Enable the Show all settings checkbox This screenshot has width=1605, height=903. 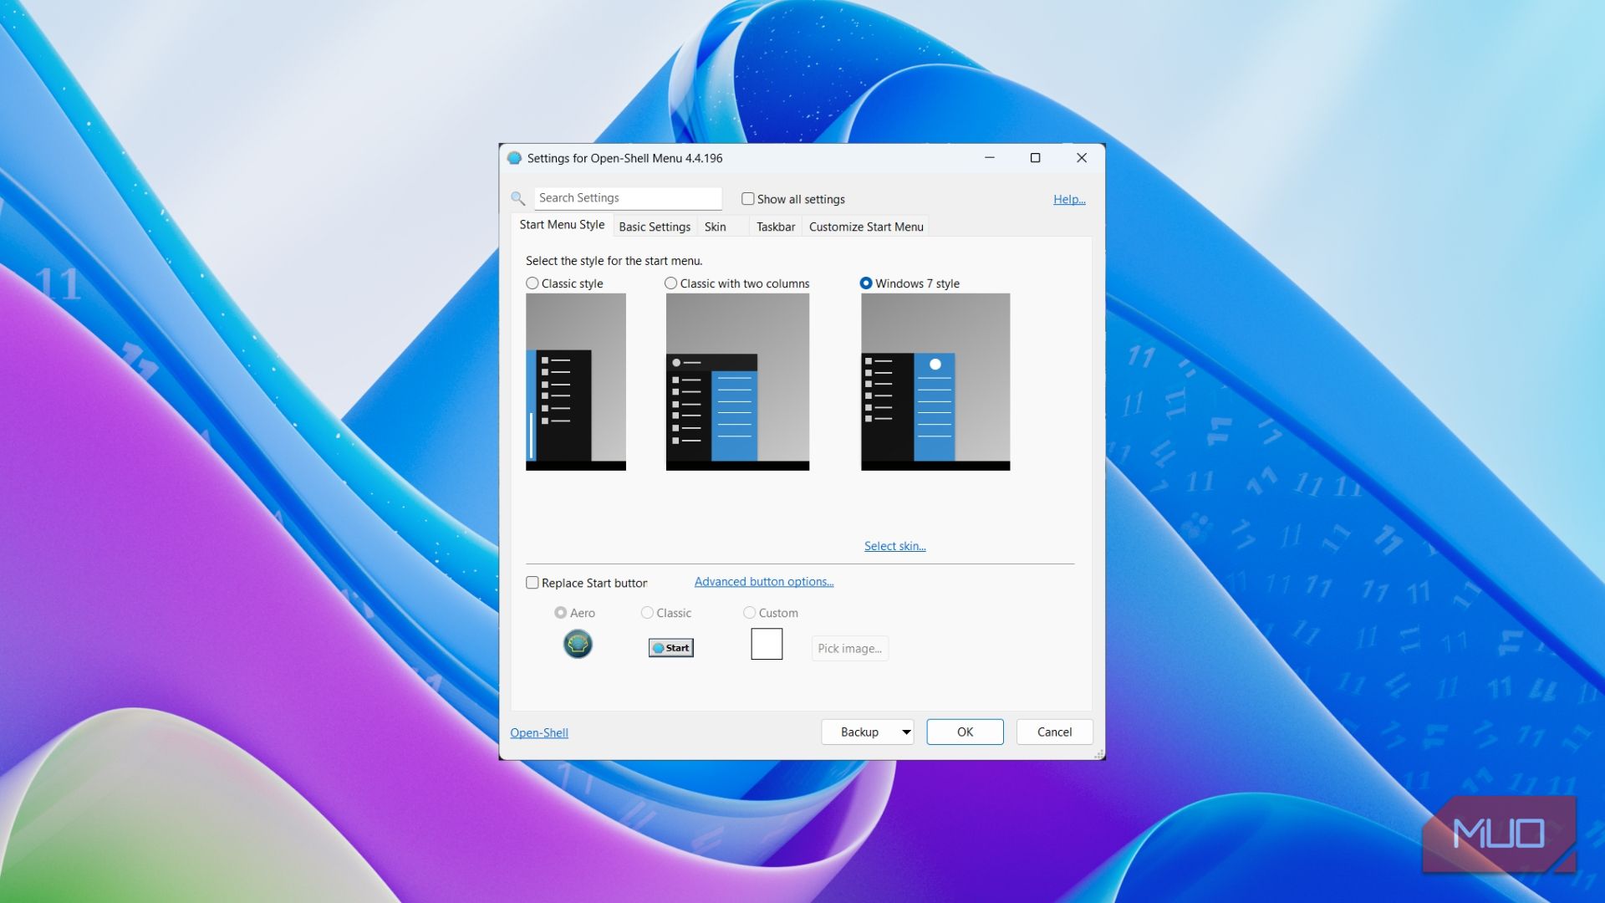748,199
